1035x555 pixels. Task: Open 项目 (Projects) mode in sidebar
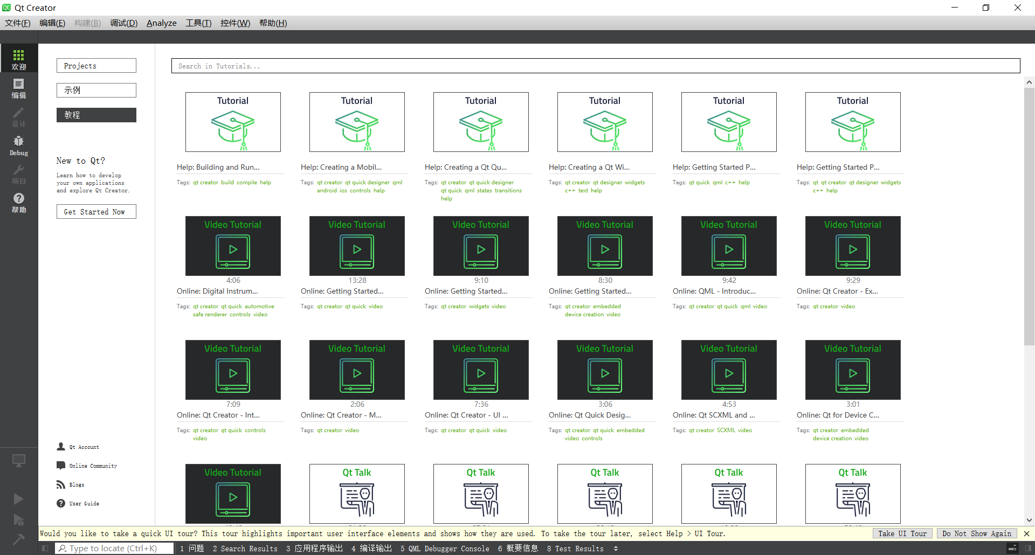tap(19, 174)
